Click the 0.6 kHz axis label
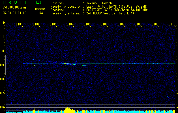178x113 pixels. point(2,107)
